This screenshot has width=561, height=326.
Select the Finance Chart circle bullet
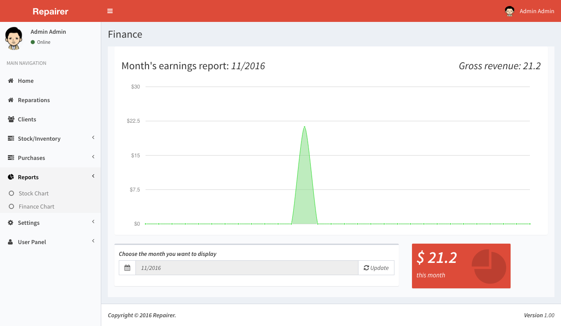(12, 206)
